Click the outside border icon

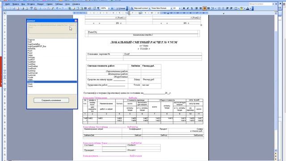pos(236,8)
